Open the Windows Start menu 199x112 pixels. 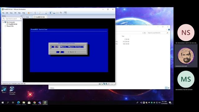point(2,103)
